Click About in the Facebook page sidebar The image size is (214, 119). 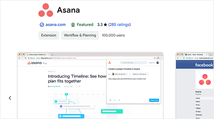point(198,101)
